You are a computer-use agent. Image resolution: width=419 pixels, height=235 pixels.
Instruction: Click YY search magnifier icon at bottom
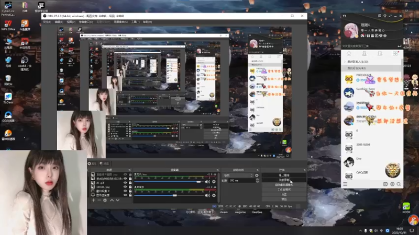(x=399, y=184)
